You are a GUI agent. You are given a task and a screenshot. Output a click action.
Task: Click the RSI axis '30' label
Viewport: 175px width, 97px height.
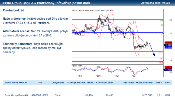pos(171,72)
